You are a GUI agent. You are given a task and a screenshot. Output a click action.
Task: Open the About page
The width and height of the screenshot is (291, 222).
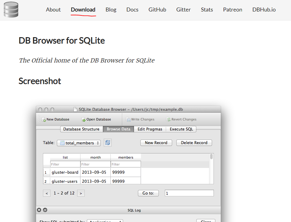(53, 10)
